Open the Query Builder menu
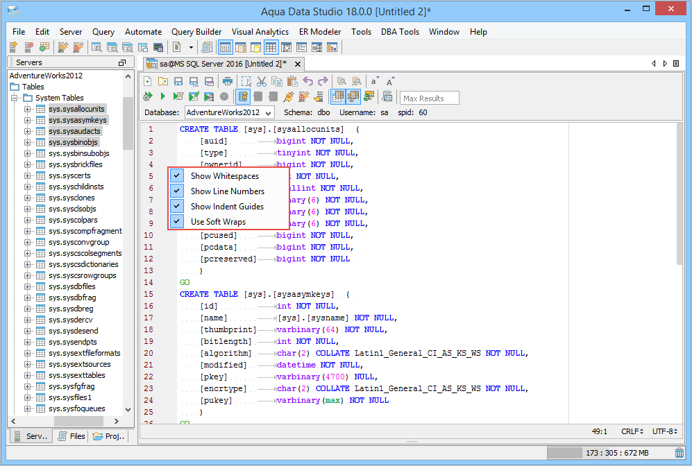 point(196,32)
